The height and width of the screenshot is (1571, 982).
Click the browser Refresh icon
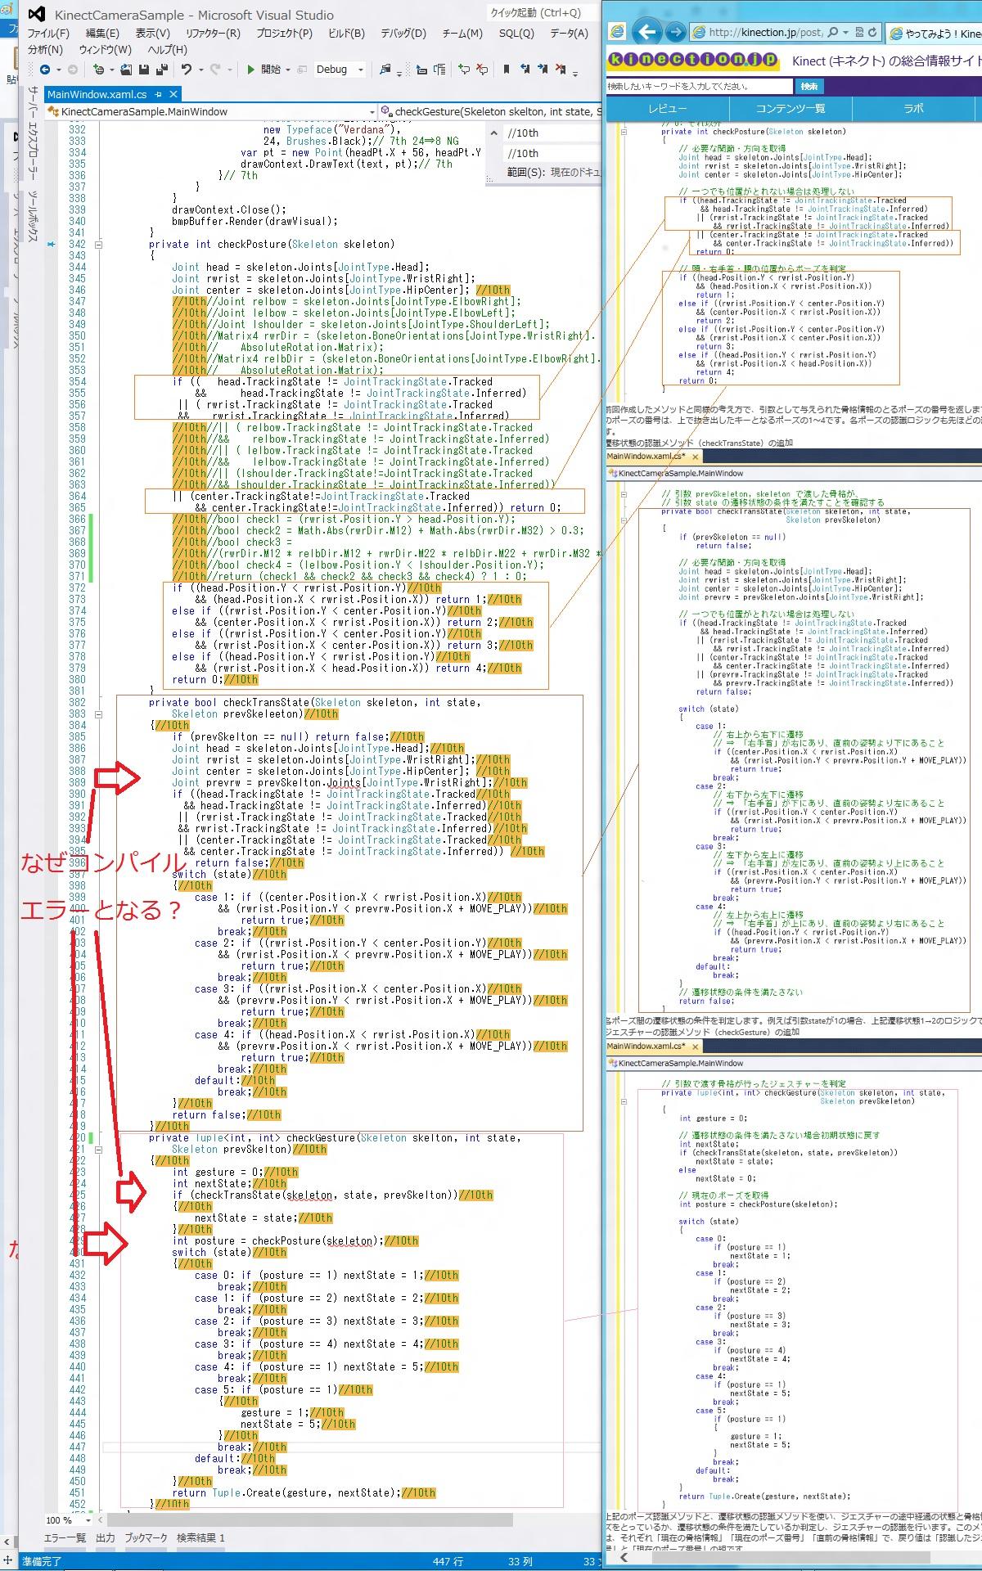(x=872, y=32)
